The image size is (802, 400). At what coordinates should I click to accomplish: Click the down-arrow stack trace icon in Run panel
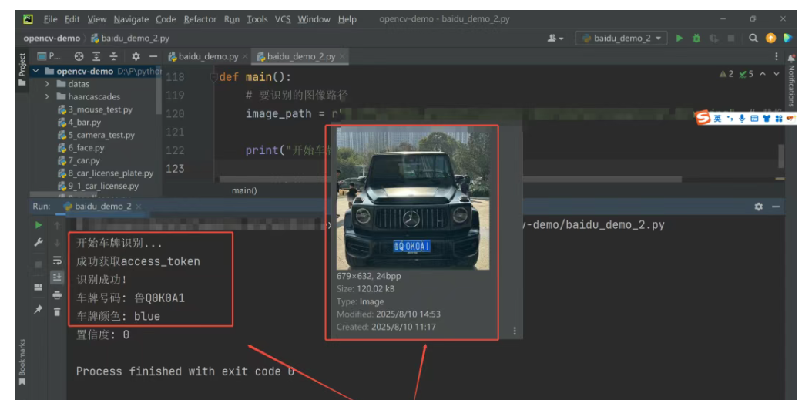(x=57, y=243)
